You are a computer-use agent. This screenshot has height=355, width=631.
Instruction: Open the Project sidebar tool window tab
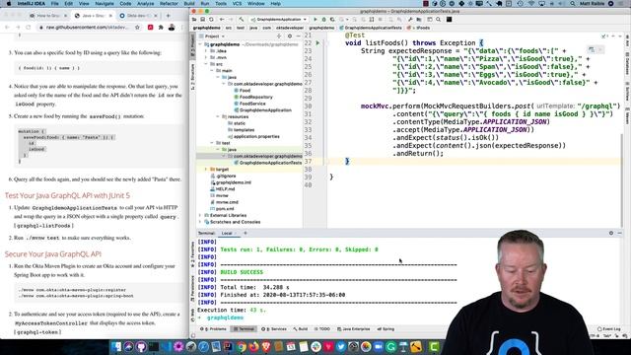[192, 45]
